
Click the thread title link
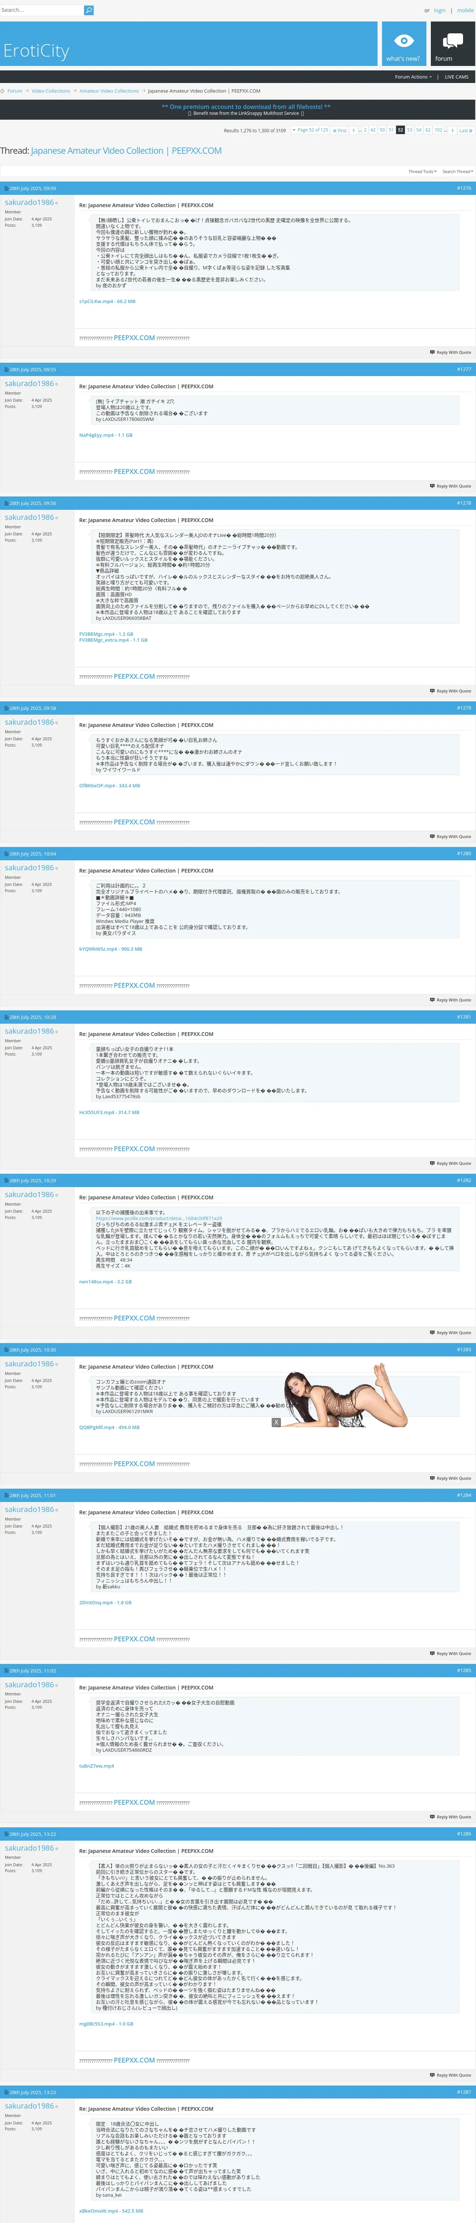point(126,151)
